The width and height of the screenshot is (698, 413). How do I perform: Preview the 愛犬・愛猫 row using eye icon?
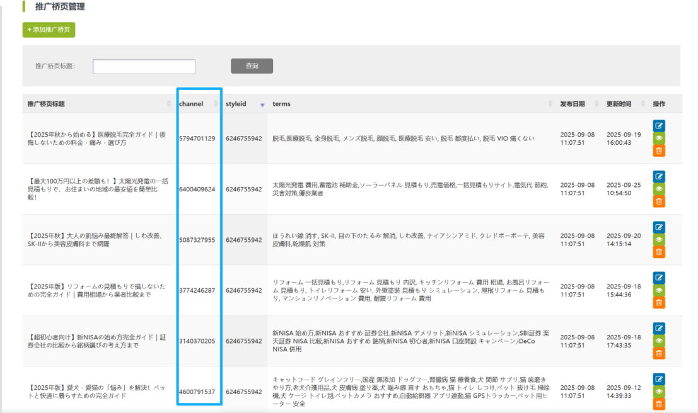click(659, 392)
